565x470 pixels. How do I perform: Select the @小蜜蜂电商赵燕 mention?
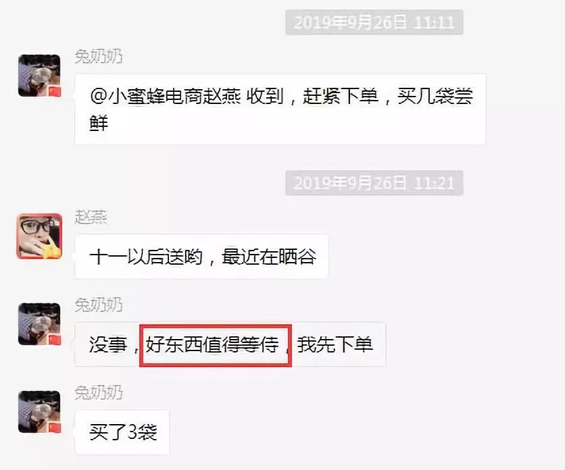166,96
